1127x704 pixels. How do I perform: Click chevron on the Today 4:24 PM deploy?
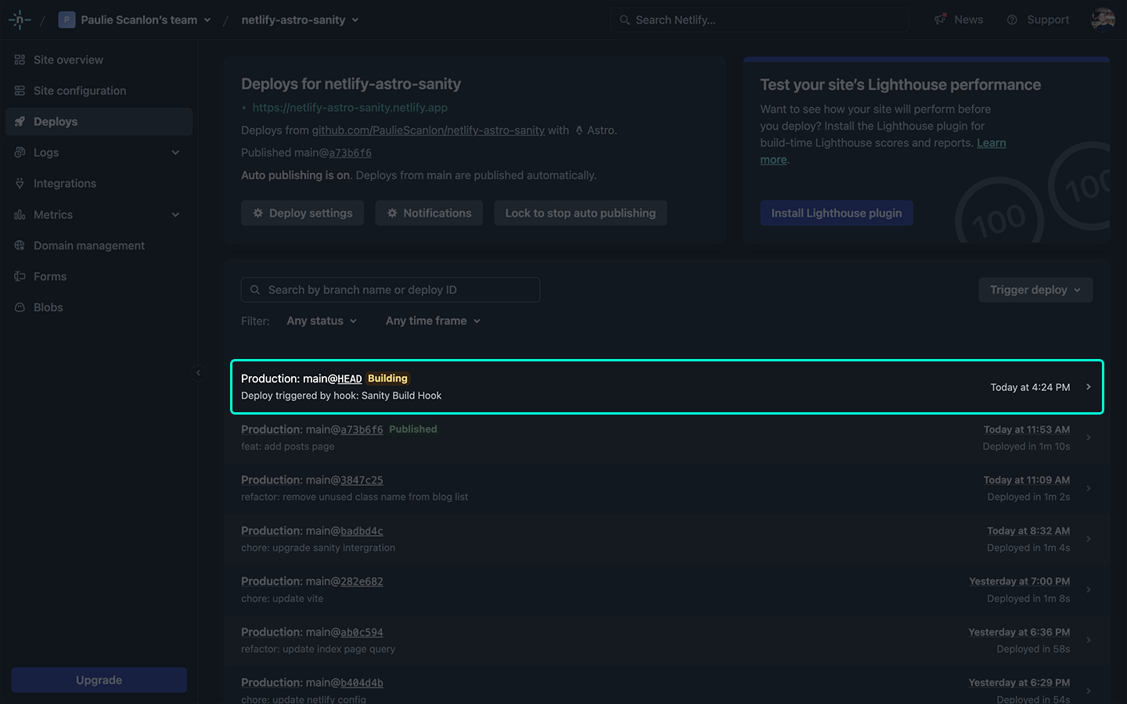pos(1088,386)
